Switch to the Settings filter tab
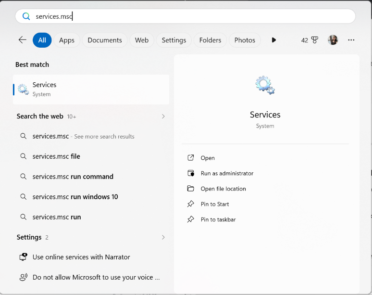372x295 pixels. click(x=174, y=40)
